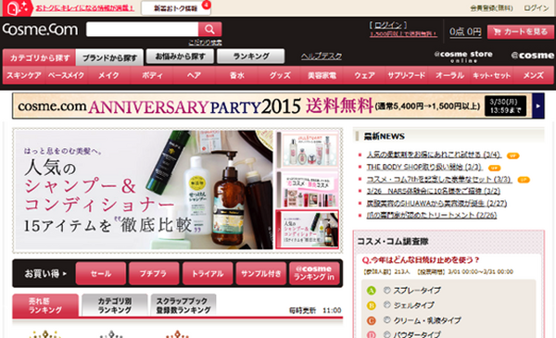Open cart with カートを見る button
The width and height of the screenshot is (556, 338).
(x=520, y=31)
